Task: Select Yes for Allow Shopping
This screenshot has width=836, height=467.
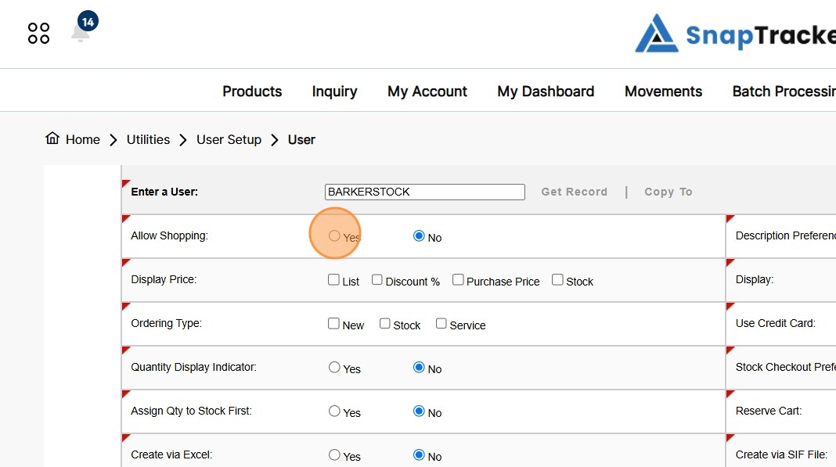Action: [334, 236]
